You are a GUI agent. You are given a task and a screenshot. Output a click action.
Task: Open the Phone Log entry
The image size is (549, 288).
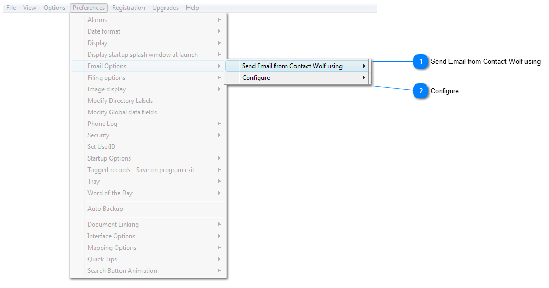click(x=148, y=124)
